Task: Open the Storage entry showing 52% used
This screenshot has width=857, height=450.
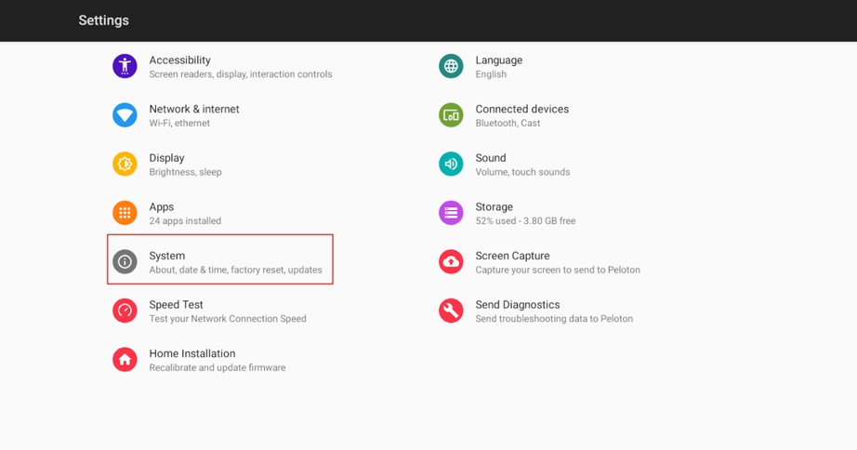Action: click(525, 221)
